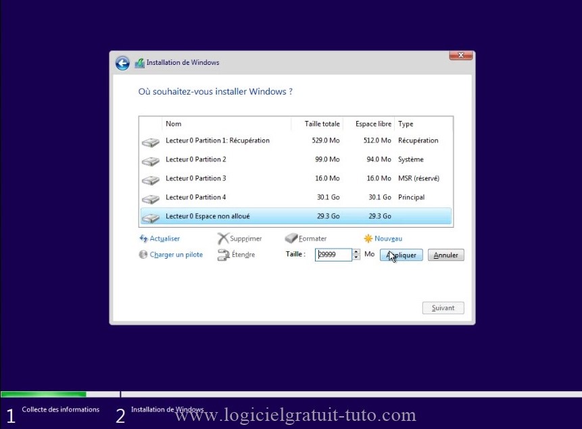Click the Récupération type cell
Image resolution: width=582 pixels, height=429 pixels.
418,141
